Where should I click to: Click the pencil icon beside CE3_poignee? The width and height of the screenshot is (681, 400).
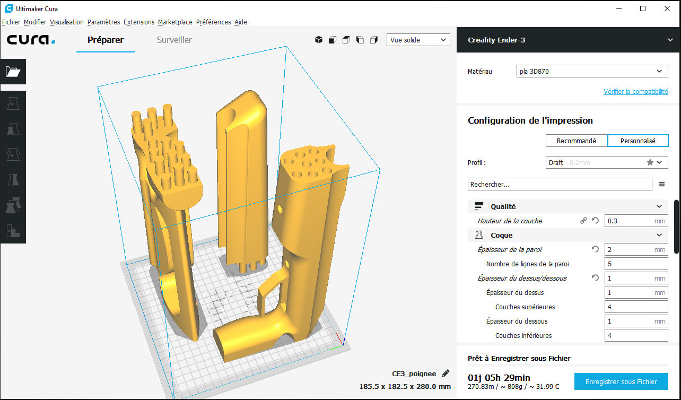tap(446, 373)
